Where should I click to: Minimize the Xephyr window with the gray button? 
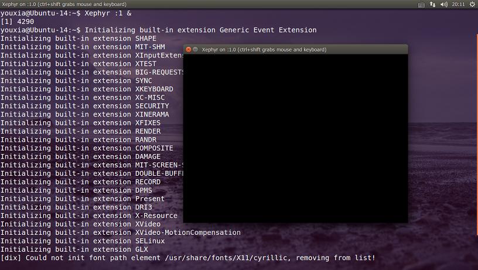pos(196,49)
